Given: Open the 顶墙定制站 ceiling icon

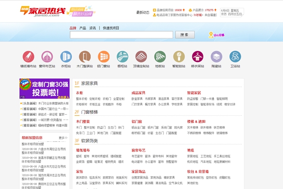Looking at the screenshot, I should 141,57.
